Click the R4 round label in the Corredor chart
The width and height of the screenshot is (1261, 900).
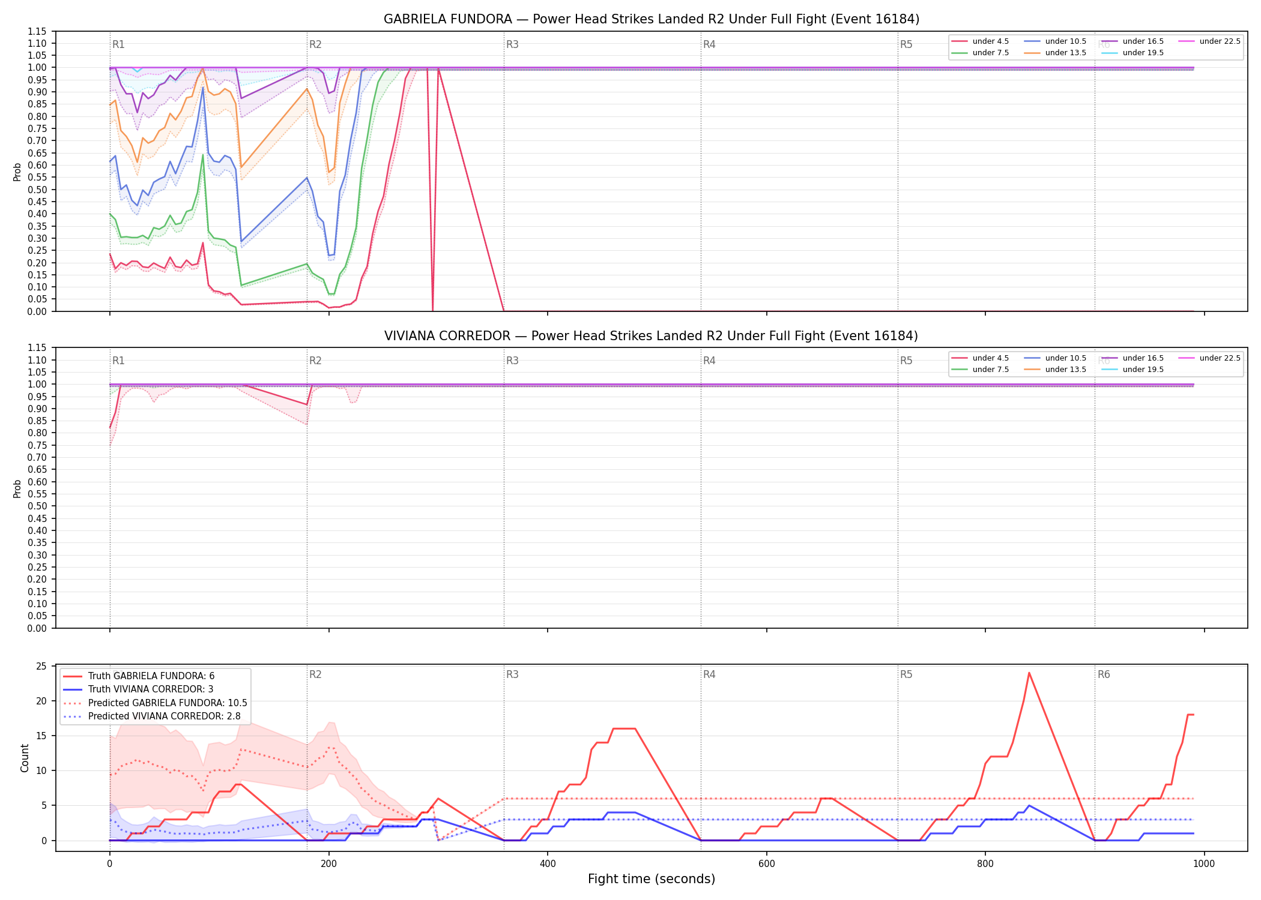pos(709,361)
